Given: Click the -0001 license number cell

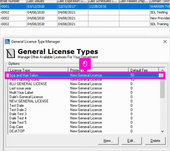Looking at the screenshot, I should [x=13, y=6].
